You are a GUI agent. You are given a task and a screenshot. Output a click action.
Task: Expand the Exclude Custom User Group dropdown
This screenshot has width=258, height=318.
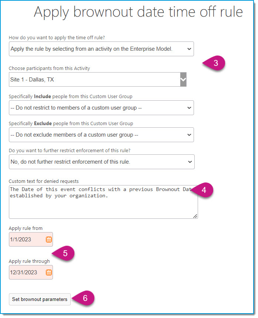click(x=101, y=135)
